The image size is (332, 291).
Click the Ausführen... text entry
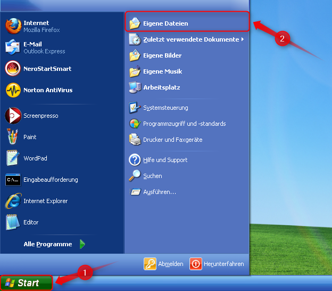pos(160,192)
